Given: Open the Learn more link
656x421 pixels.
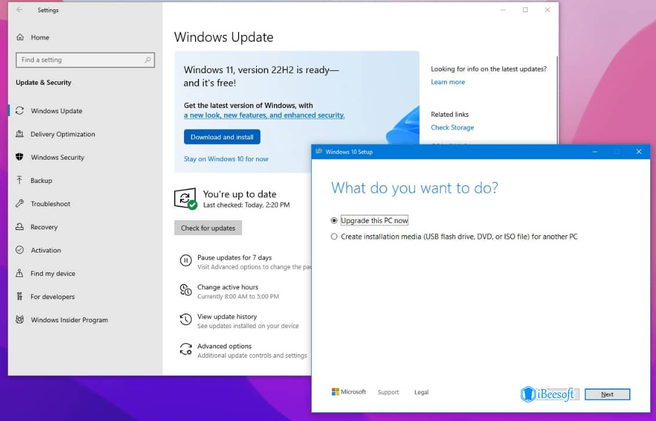Looking at the screenshot, I should click(x=448, y=82).
